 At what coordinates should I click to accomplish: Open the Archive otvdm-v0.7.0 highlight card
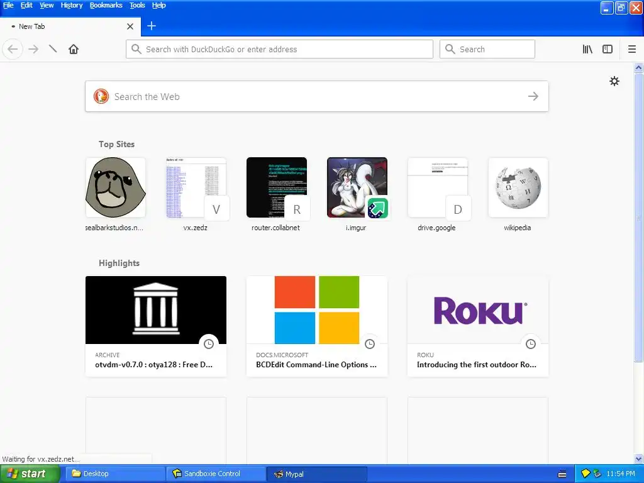[156, 326]
